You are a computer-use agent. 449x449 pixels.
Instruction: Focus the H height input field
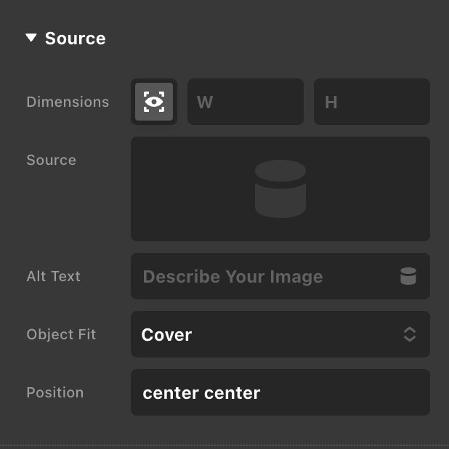pos(371,102)
